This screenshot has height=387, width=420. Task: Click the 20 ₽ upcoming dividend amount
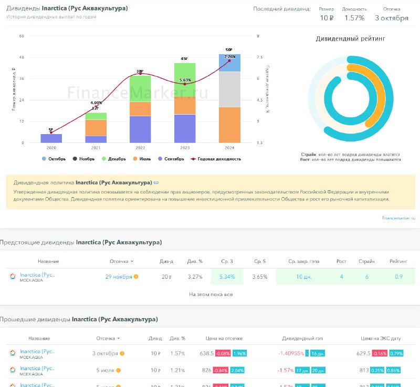166,277
